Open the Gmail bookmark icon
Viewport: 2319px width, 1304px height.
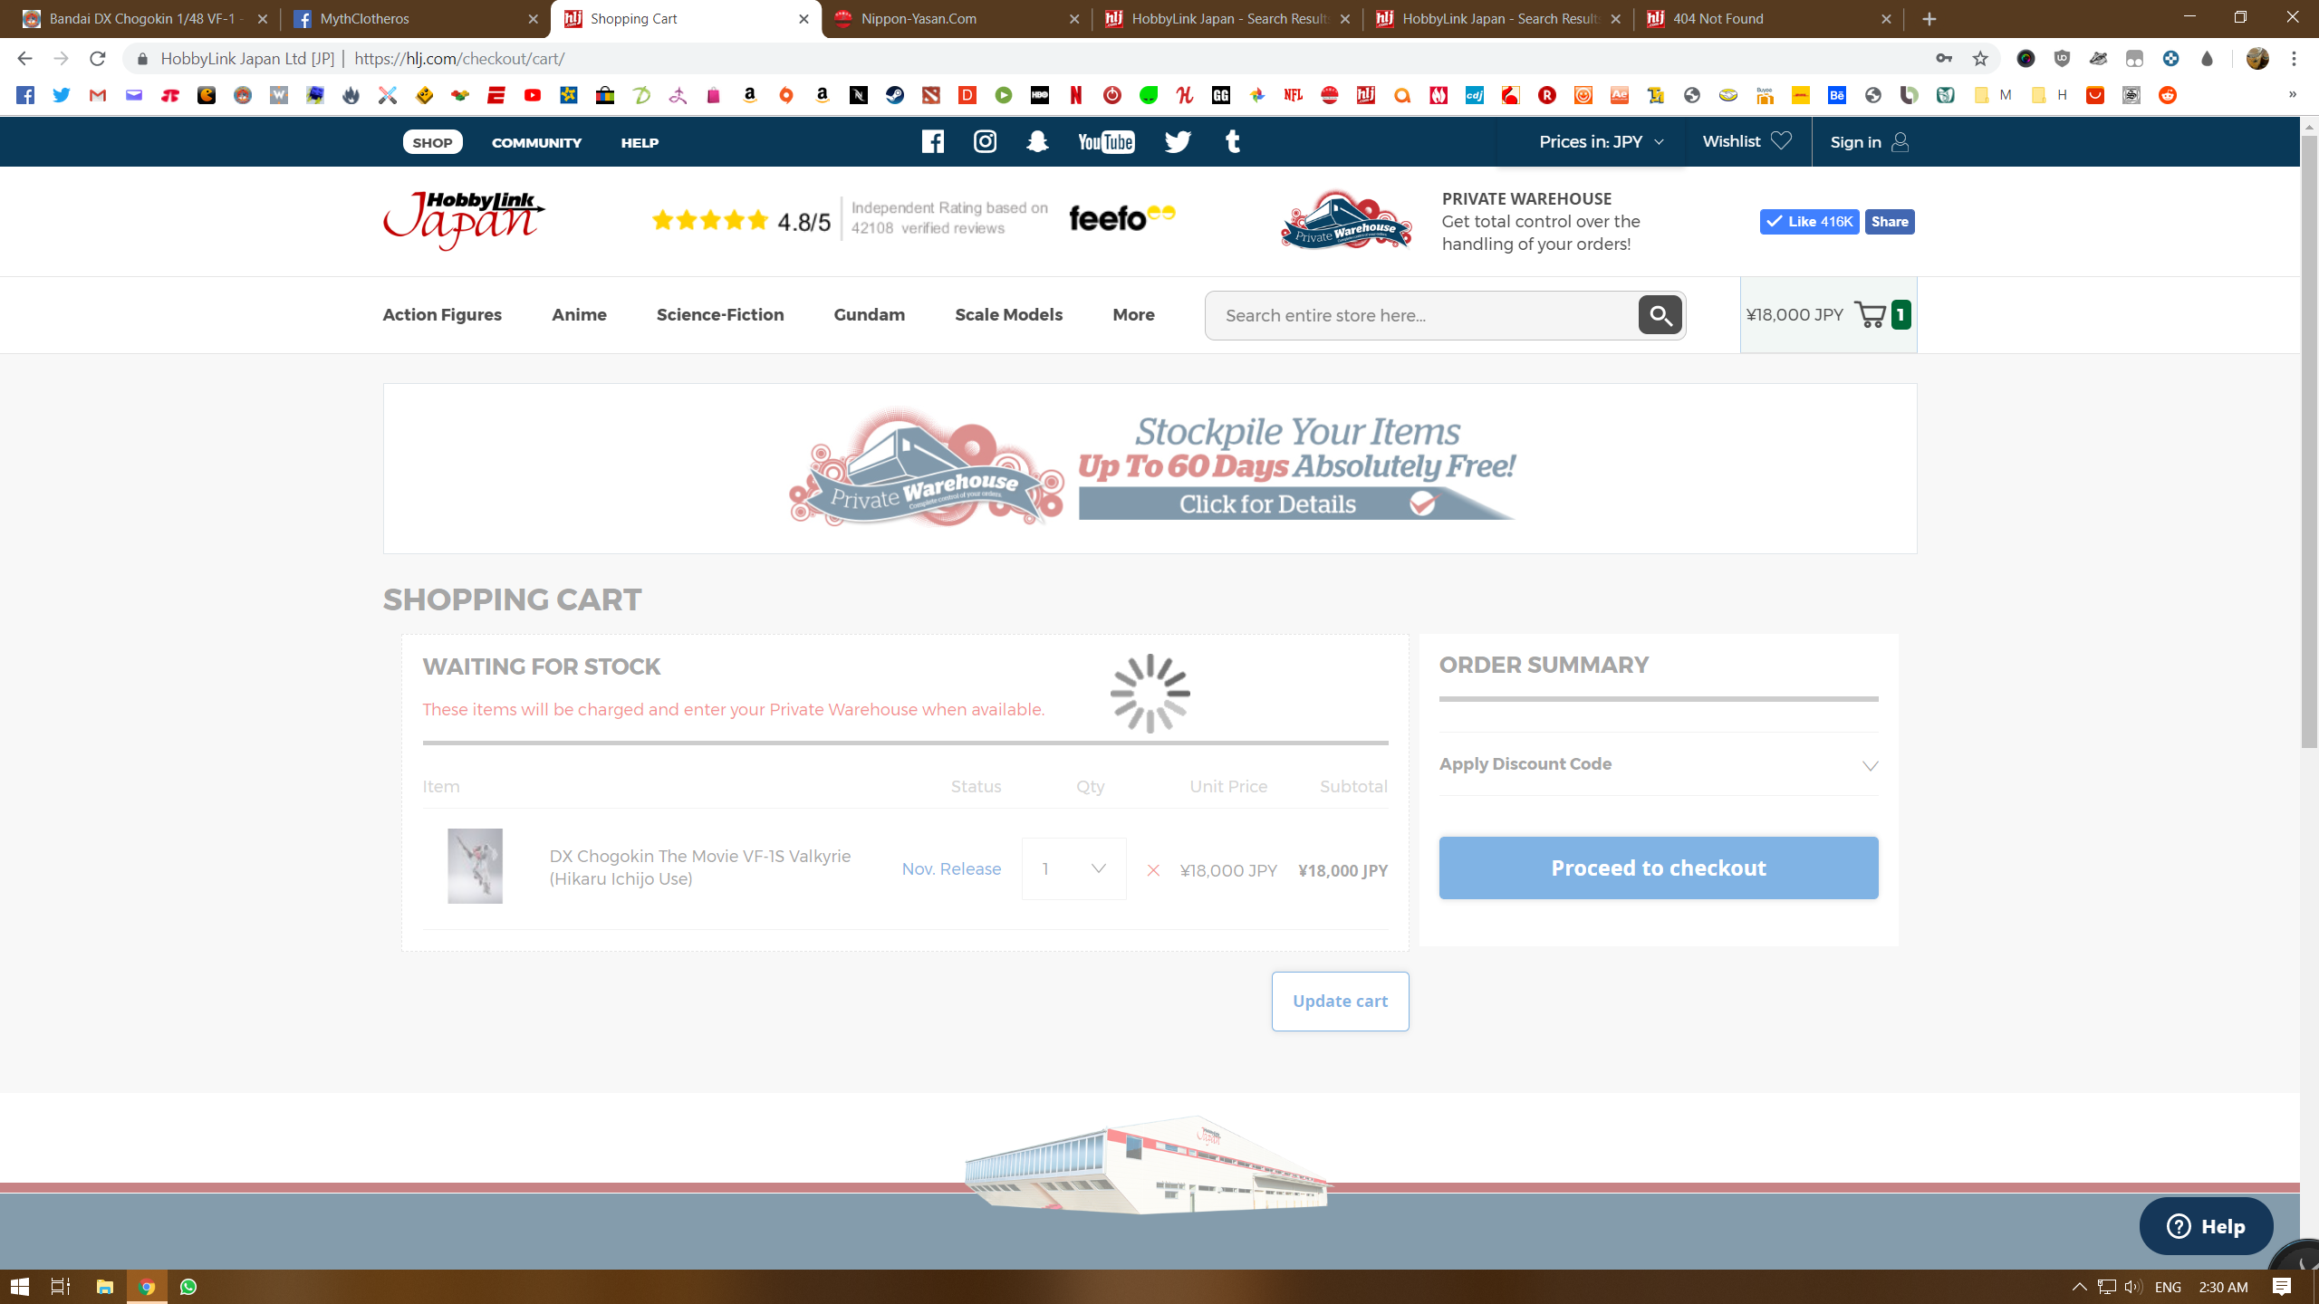click(98, 95)
